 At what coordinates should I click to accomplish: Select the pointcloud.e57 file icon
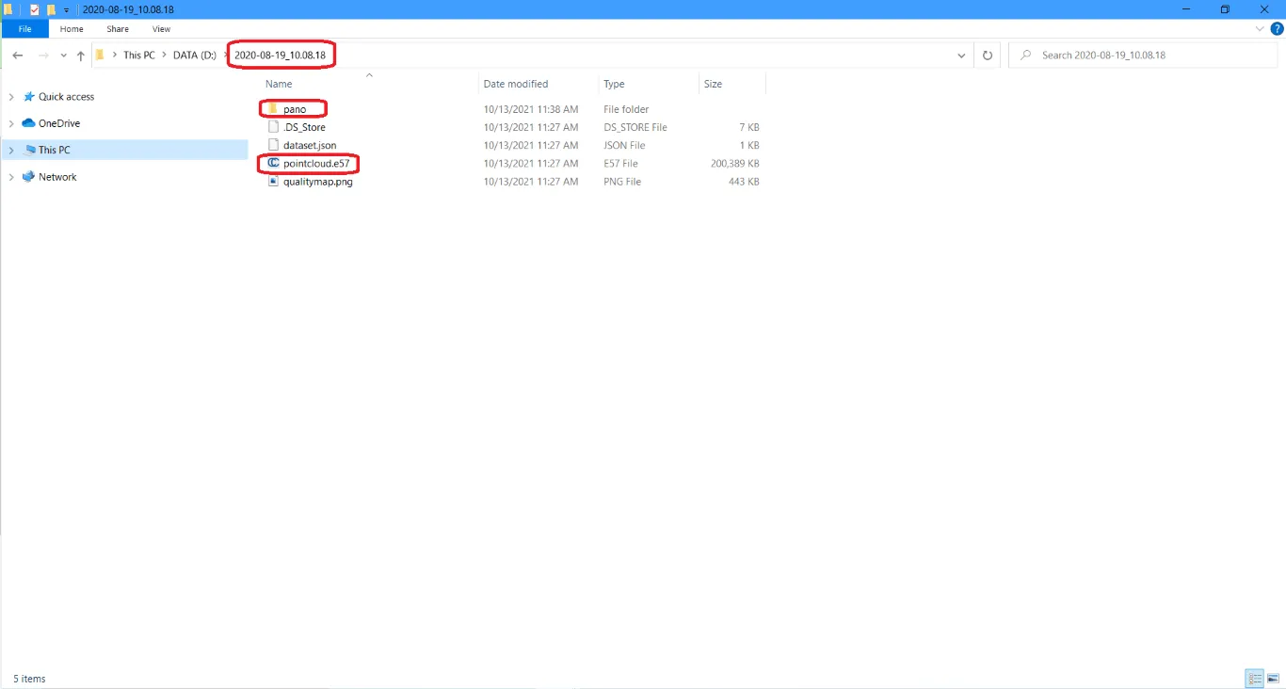pyautogui.click(x=274, y=163)
